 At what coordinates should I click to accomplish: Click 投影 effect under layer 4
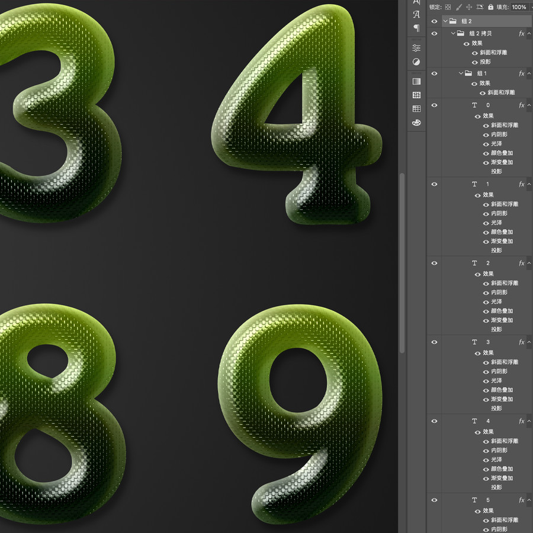point(496,487)
